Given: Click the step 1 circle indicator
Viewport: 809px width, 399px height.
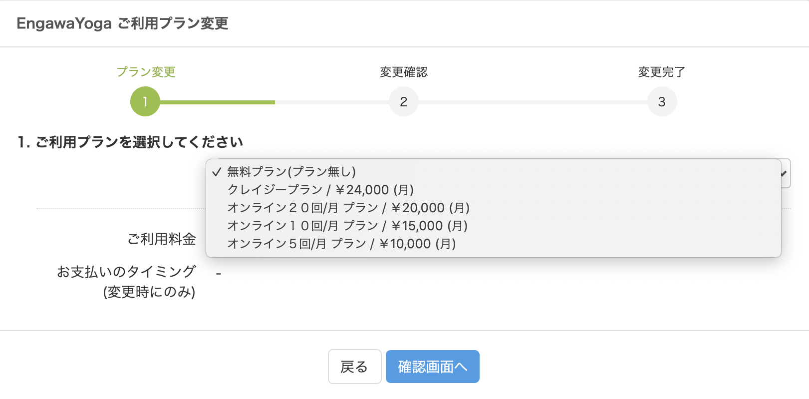Looking at the screenshot, I should (x=145, y=102).
